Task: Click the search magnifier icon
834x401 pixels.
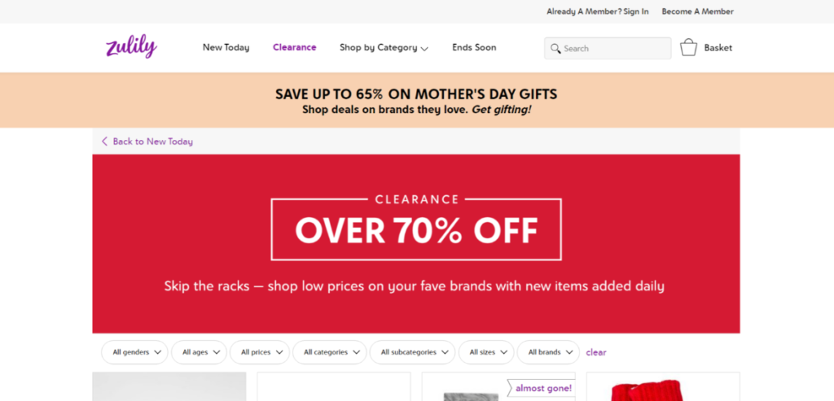Action: tap(556, 49)
